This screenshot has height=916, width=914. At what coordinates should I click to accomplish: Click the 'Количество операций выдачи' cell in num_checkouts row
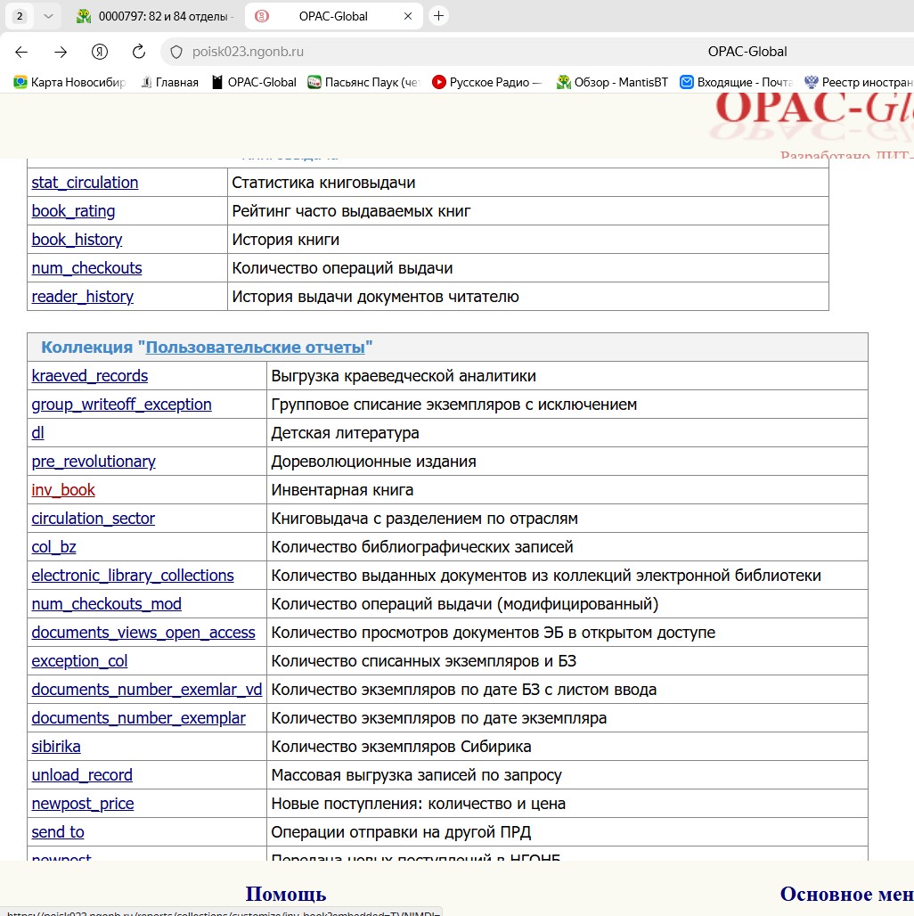tap(528, 269)
